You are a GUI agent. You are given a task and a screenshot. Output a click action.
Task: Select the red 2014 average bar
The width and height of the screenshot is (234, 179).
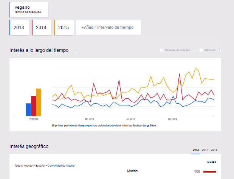(33, 106)
